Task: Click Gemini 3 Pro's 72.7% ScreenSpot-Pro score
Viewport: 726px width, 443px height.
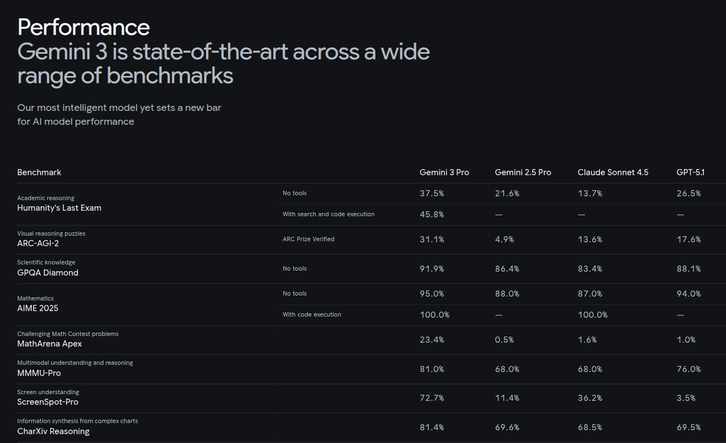Action: coord(432,398)
